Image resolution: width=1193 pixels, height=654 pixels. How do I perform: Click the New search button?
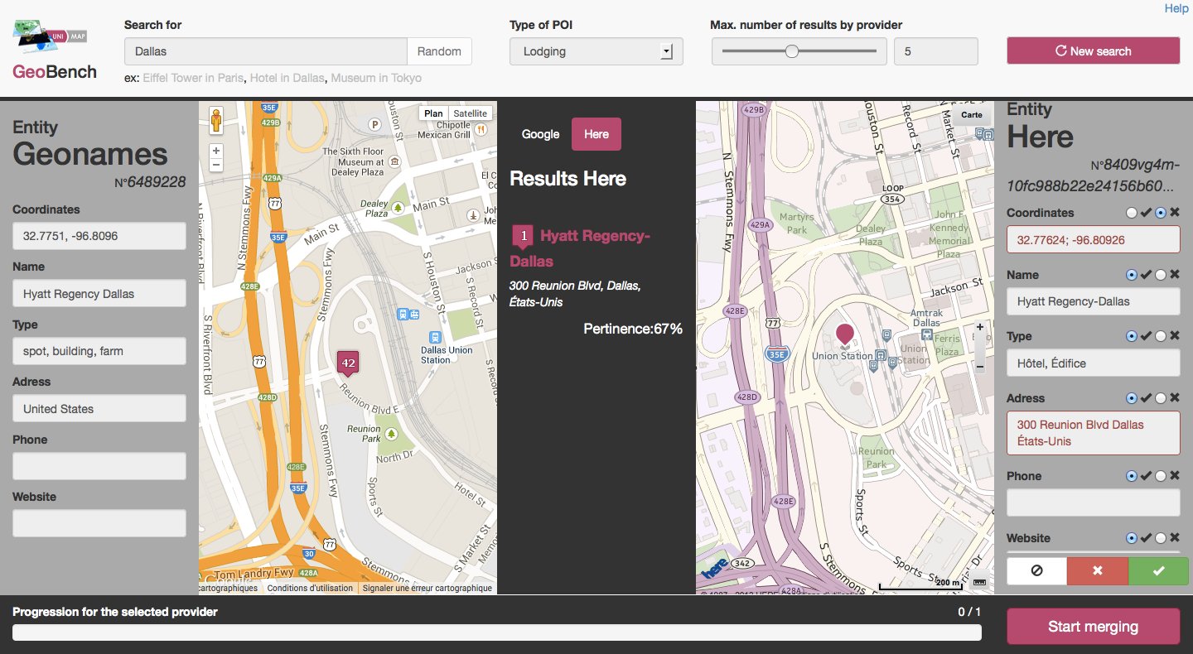(1094, 50)
